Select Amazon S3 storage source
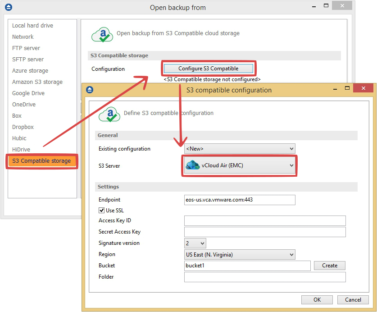377x312 pixels. tap(37, 82)
